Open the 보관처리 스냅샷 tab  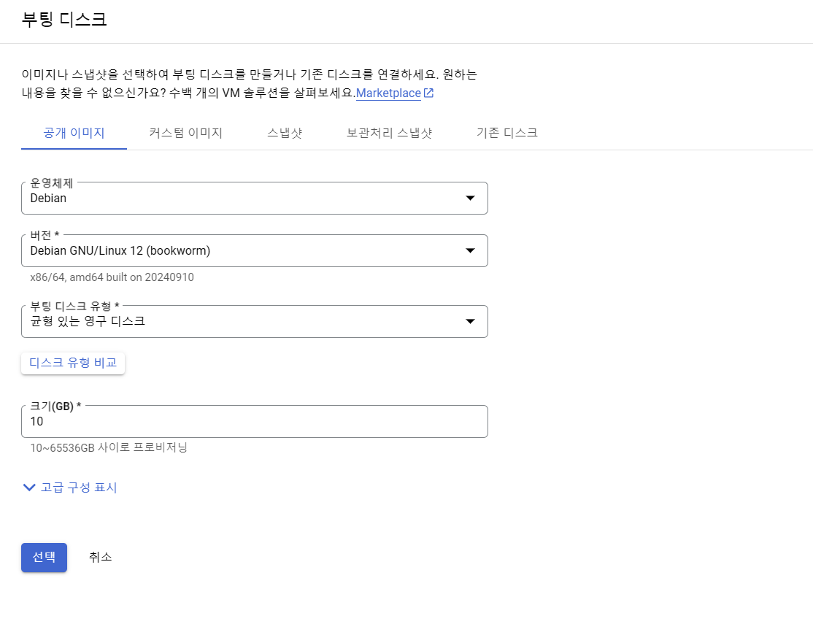389,133
